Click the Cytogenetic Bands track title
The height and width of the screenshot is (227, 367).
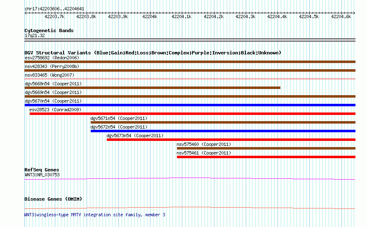coord(49,30)
